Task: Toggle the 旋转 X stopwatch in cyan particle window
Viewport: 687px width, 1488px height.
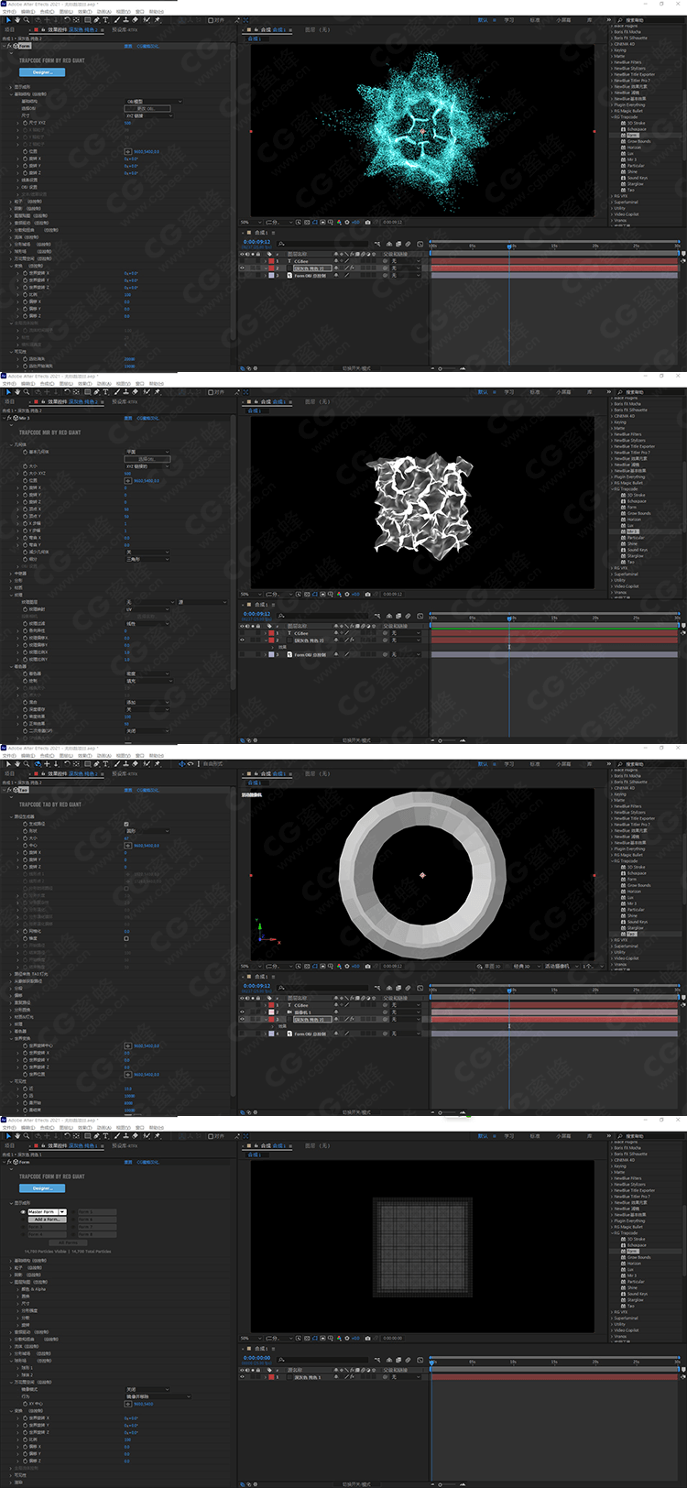Action: point(25,159)
